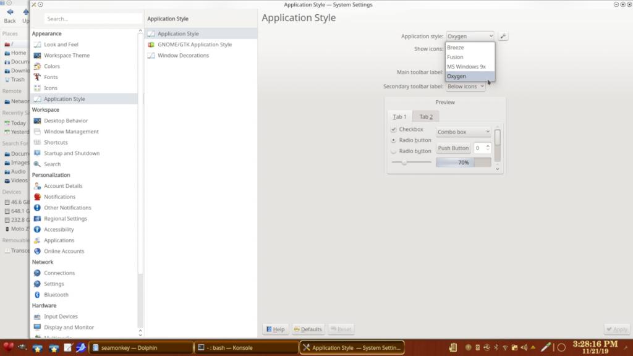Image resolution: width=633 pixels, height=356 pixels.
Task: Select the second Radio button in preview
Action: tap(394, 151)
